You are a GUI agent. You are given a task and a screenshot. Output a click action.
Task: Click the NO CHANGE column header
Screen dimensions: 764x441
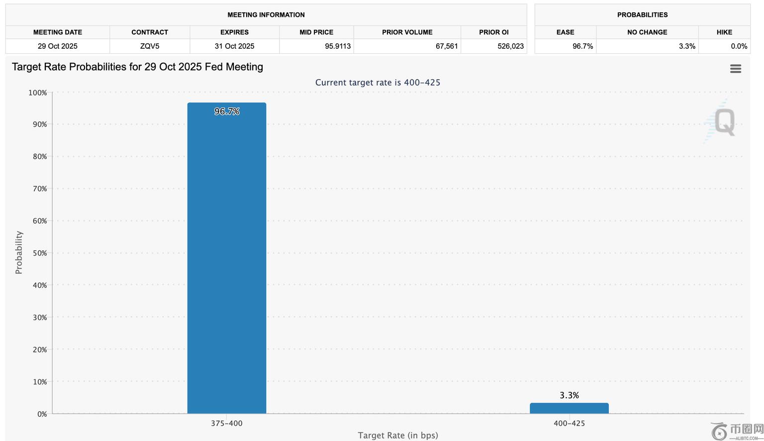click(x=647, y=32)
